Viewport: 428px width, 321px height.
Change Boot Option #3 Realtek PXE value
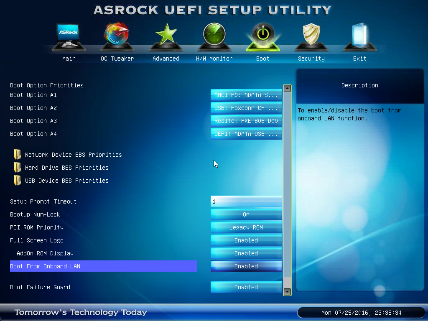click(246, 121)
